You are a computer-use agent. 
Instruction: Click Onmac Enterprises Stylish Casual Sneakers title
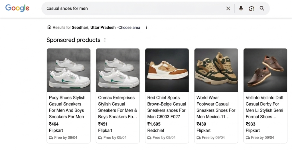[117, 107]
